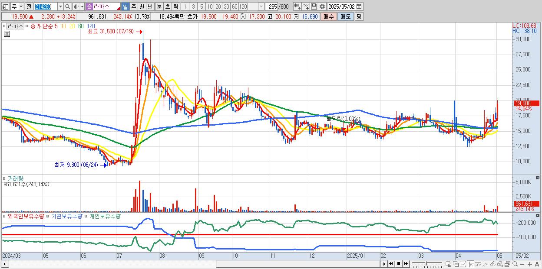The height and width of the screenshot is (269, 542).
Task: Select the tick 틱 period toggle
Action: pyautogui.click(x=175, y=6)
